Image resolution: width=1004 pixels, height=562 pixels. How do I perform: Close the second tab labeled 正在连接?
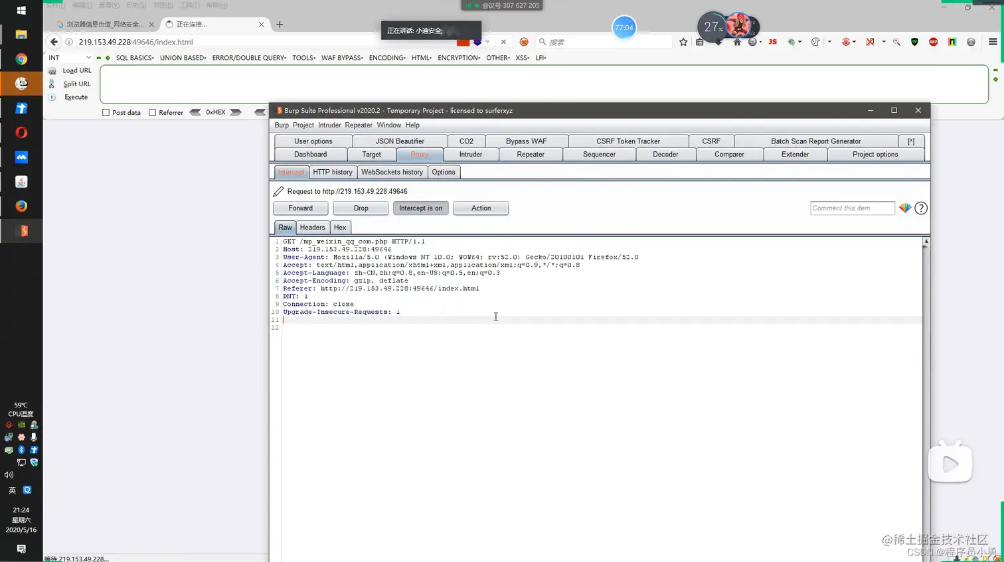coord(261,25)
